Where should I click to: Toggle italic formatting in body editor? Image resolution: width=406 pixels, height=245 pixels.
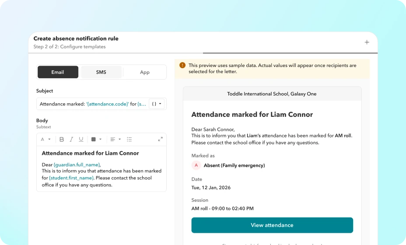click(71, 139)
